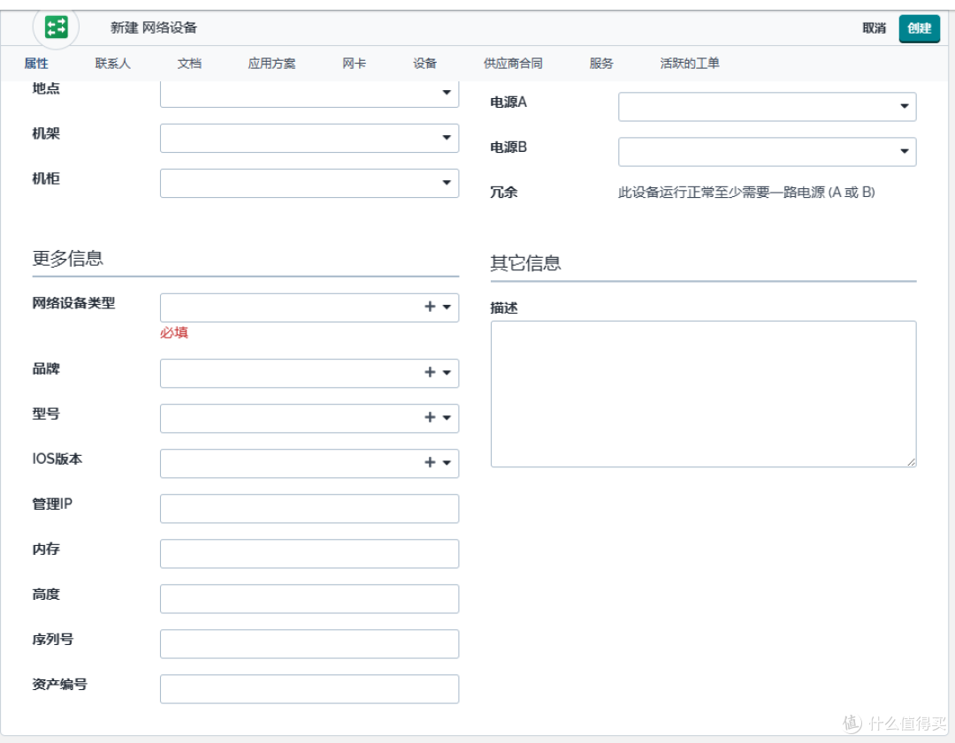Focus the 内存 input field
The width and height of the screenshot is (955, 743).
coord(309,553)
